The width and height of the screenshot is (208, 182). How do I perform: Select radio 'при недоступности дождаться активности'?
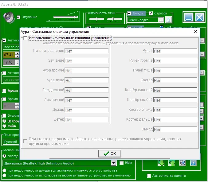pos(5,170)
